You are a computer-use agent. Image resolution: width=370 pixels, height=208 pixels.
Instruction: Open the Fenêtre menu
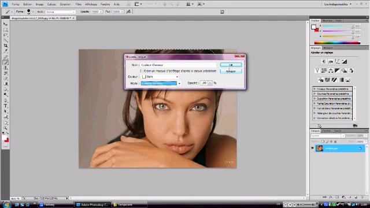click(105, 4)
